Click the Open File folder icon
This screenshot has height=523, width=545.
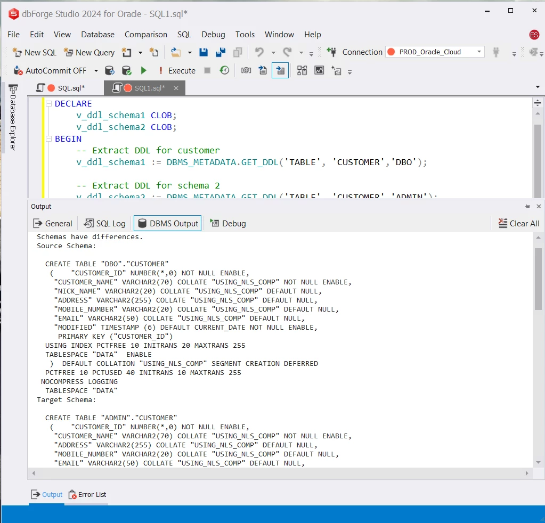pos(176,53)
